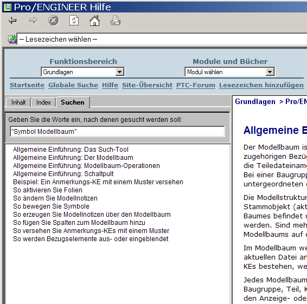Click the bookmark icon beside Lesezeichen field
The height and width of the screenshot is (304, 307).
tap(12, 39)
